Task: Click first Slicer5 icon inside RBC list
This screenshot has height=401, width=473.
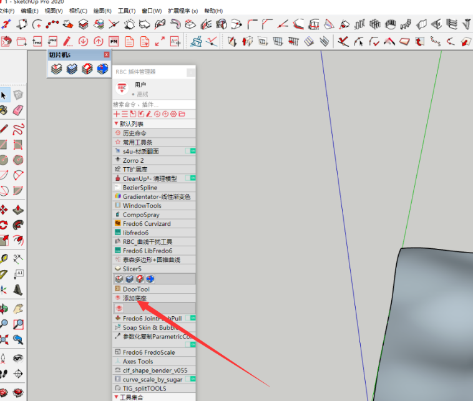Action: (119, 279)
